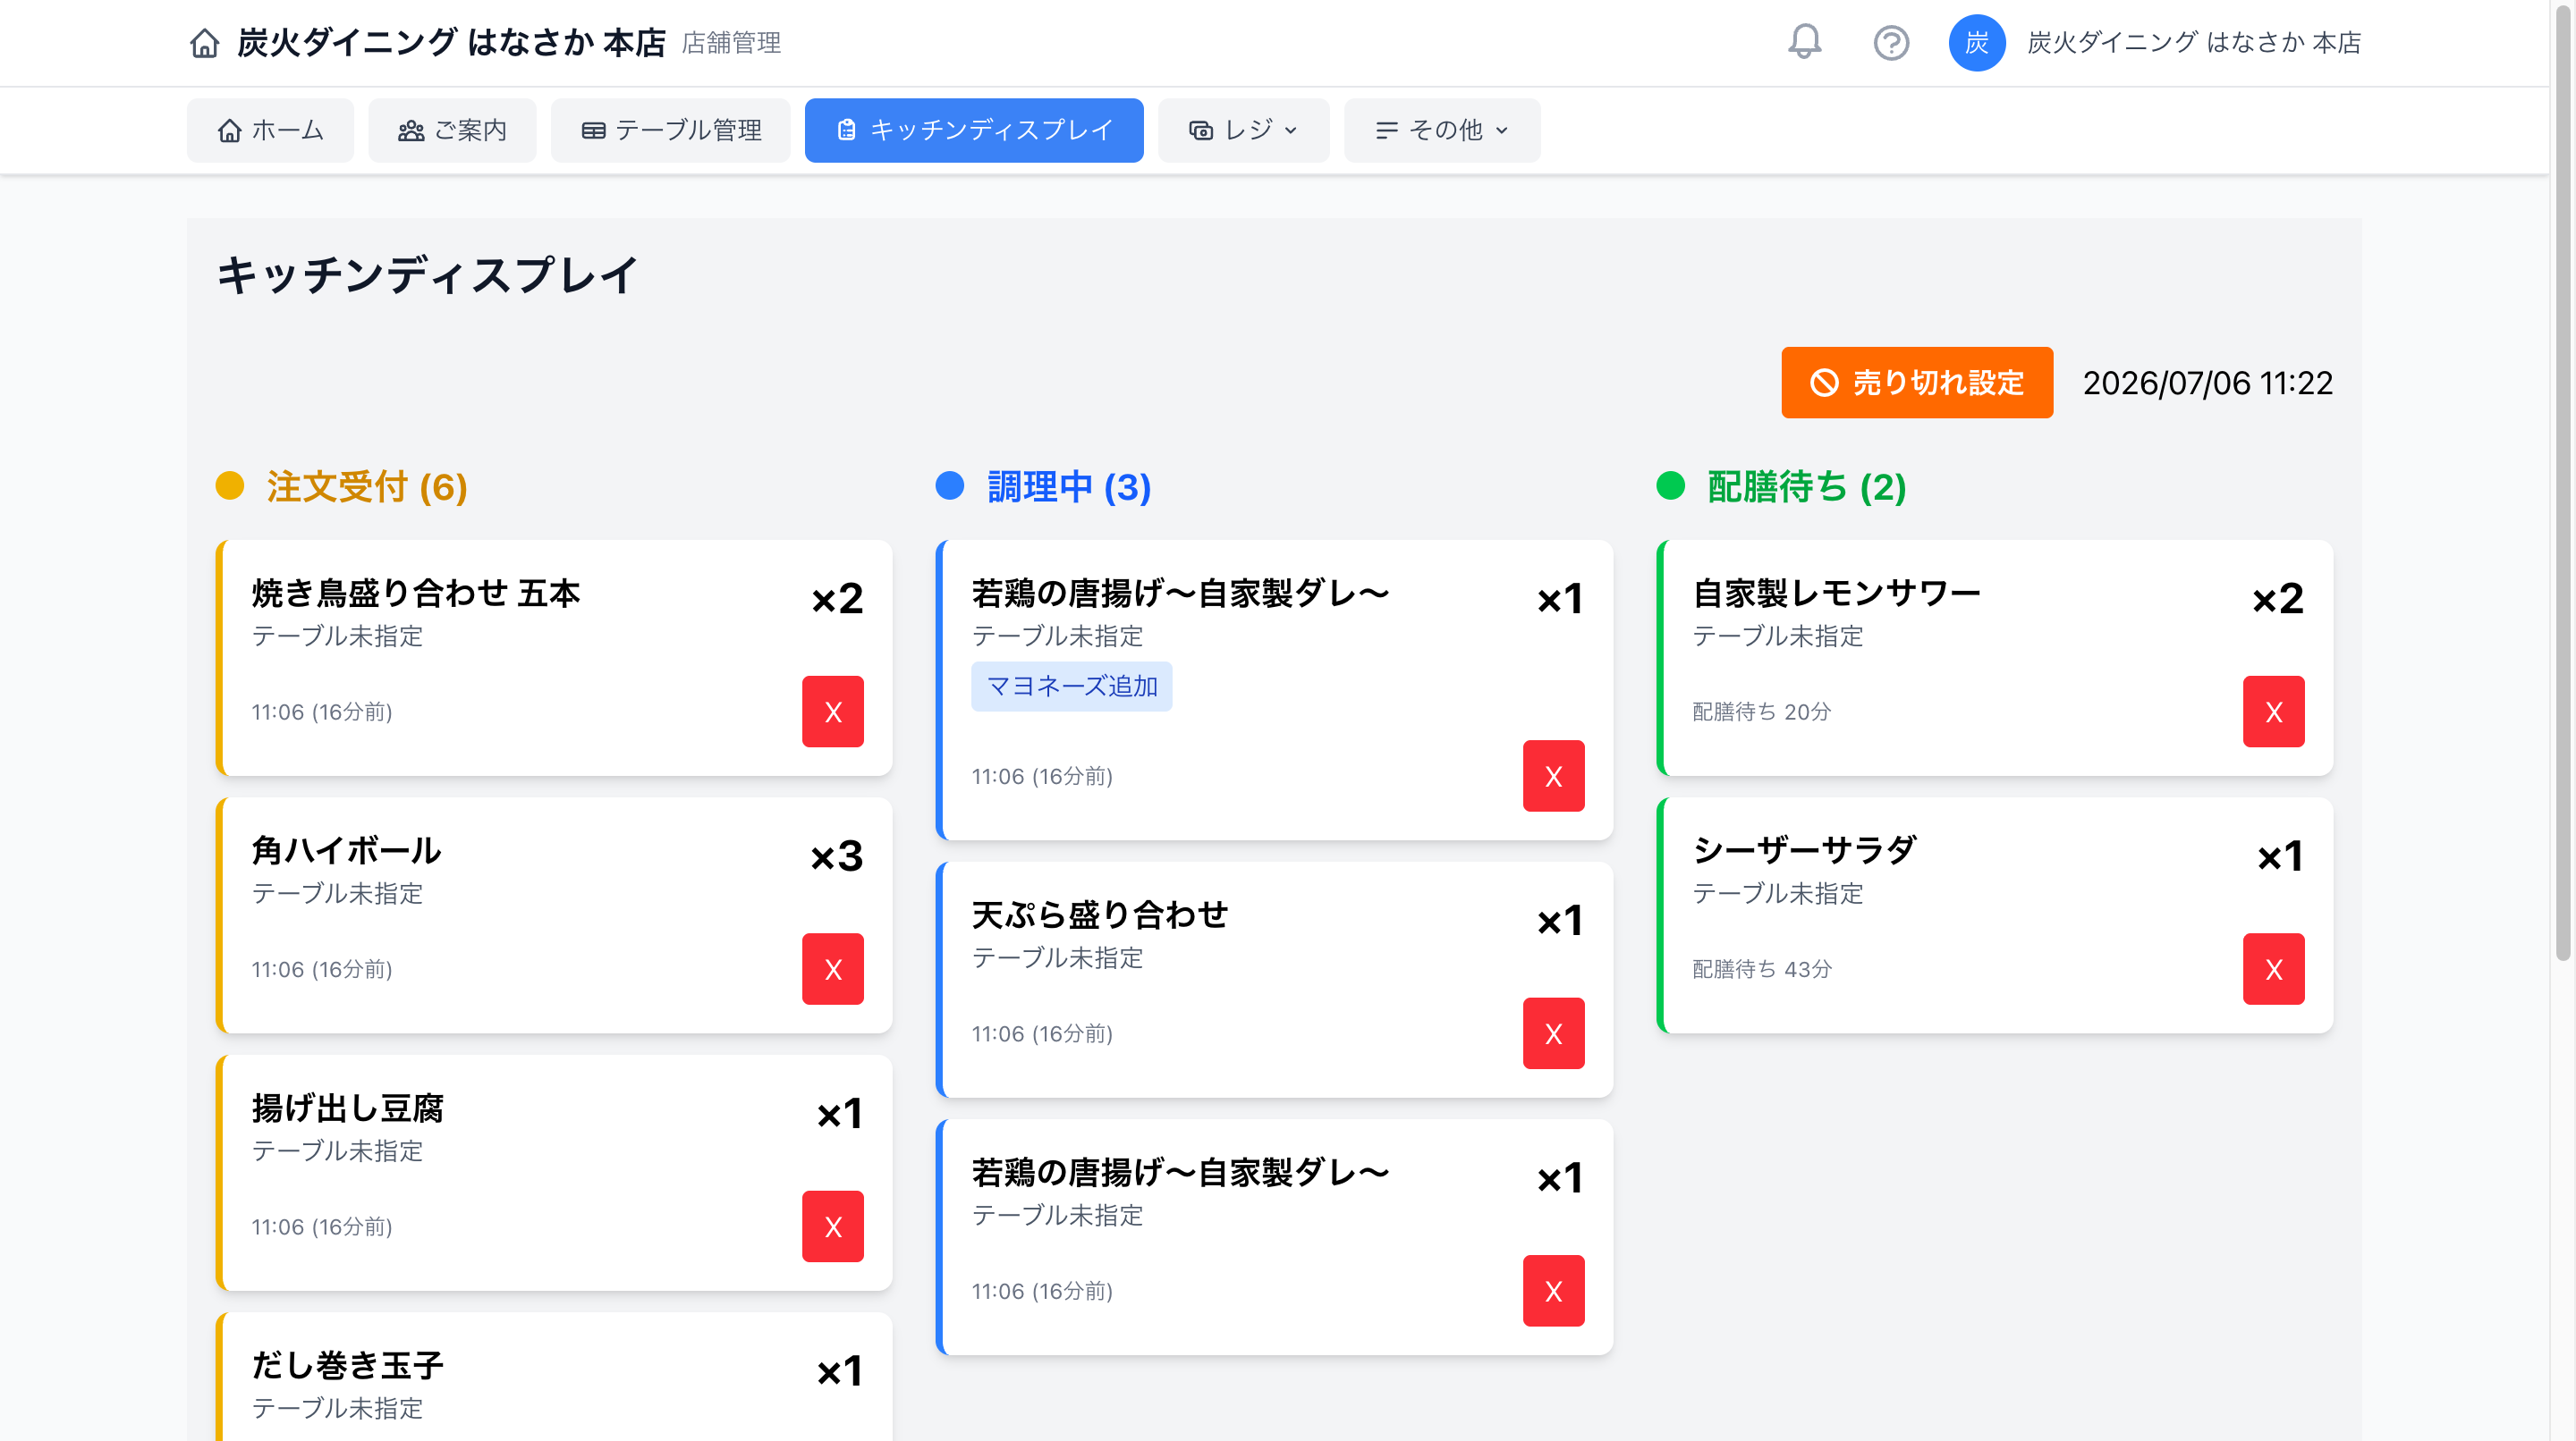Expand the レジ dropdown menu
This screenshot has width=2576, height=1441.
coord(1243,130)
